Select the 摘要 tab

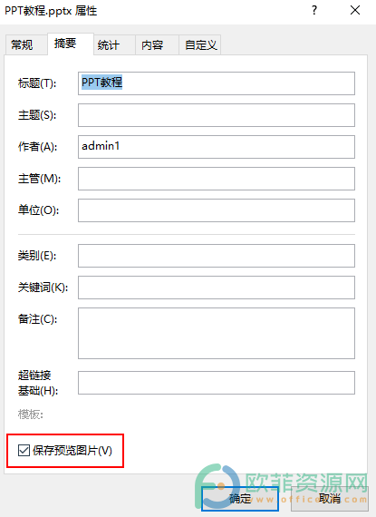tap(65, 44)
